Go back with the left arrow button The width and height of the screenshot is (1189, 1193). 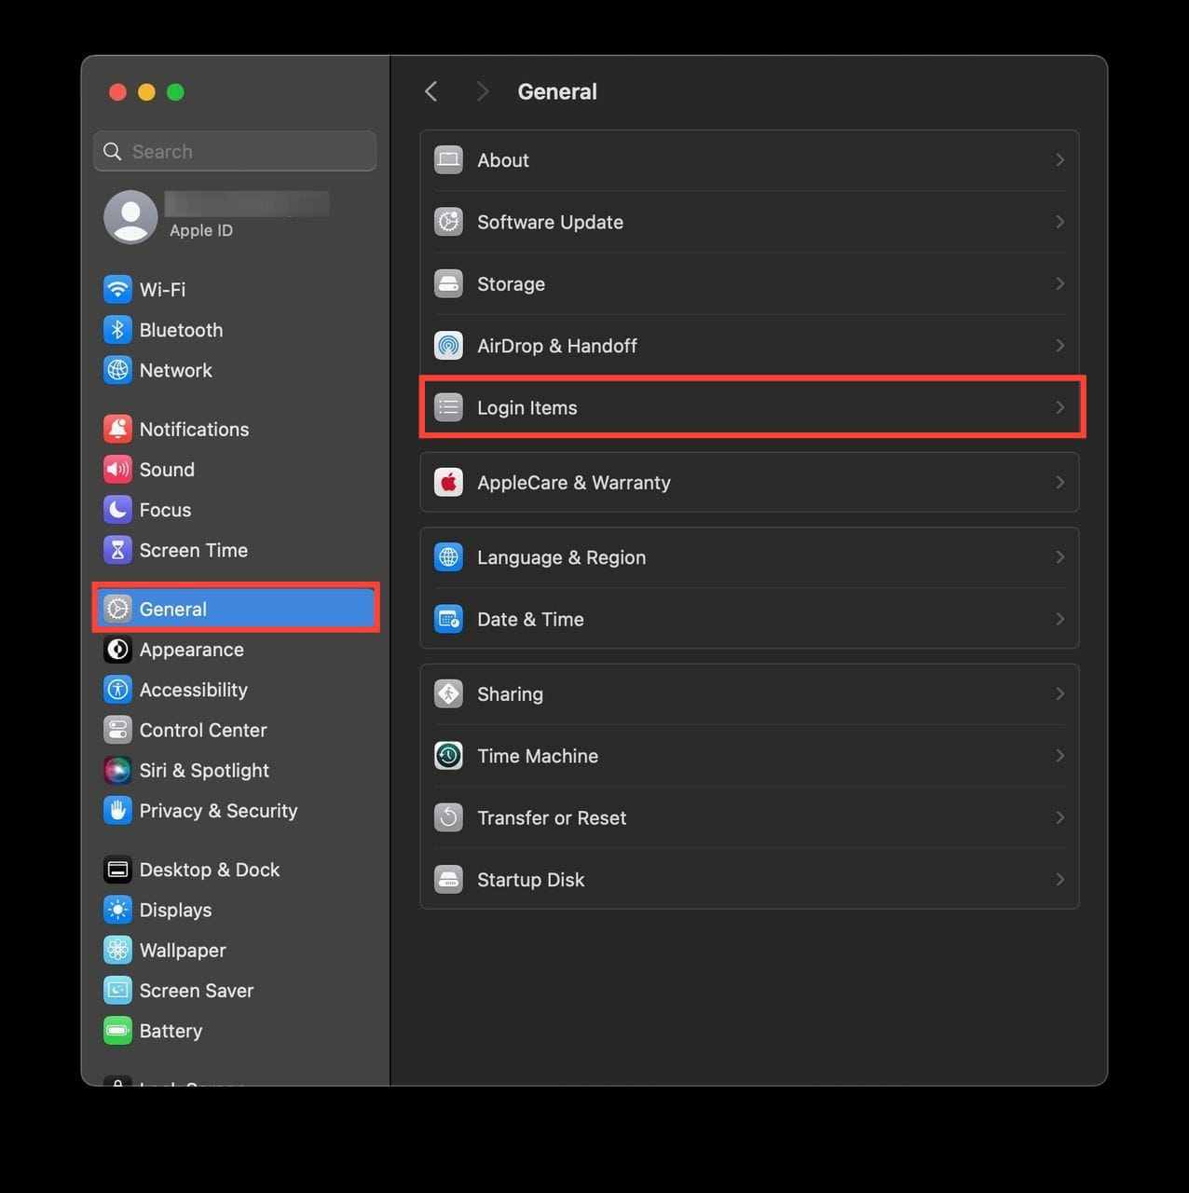point(430,91)
